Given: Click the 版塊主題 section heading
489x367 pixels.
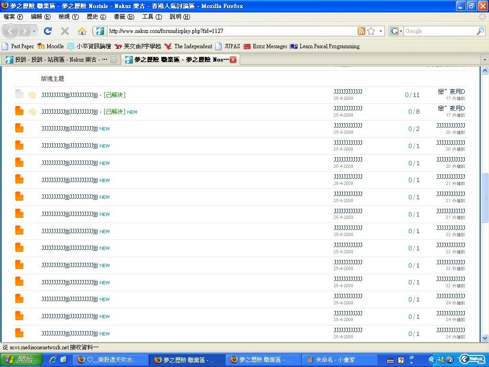Looking at the screenshot, I should [53, 79].
